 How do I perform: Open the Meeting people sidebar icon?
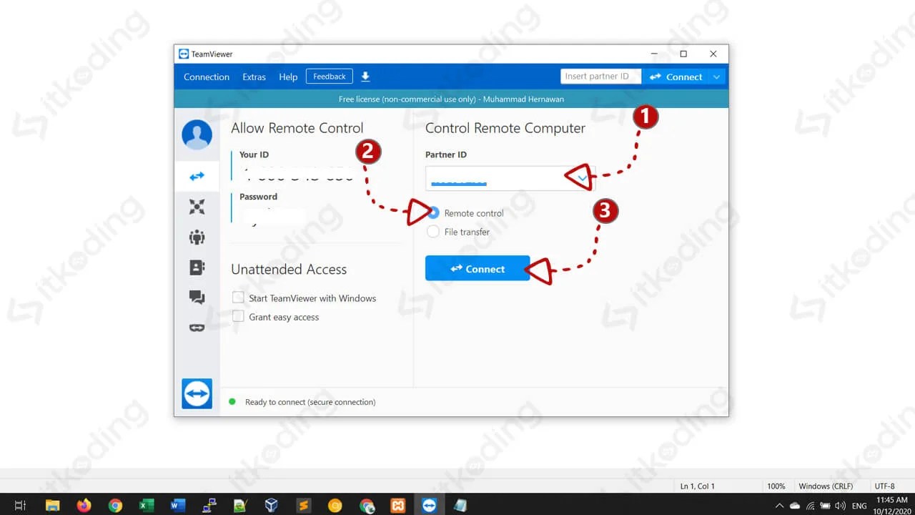pyautogui.click(x=197, y=237)
